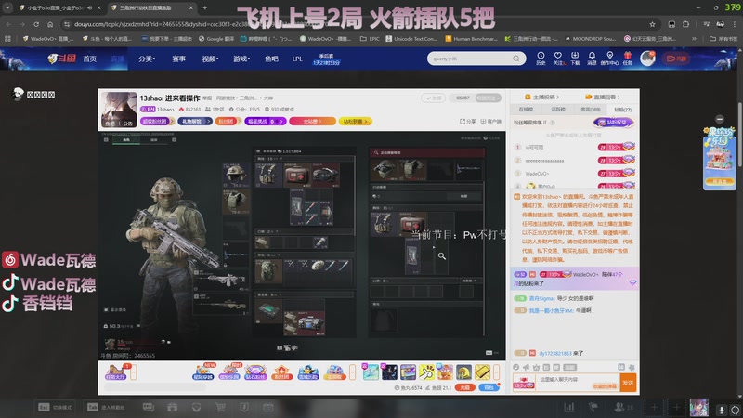Go to 首页 in Douyu navigation
The width and height of the screenshot is (743, 418).
[x=89, y=59]
